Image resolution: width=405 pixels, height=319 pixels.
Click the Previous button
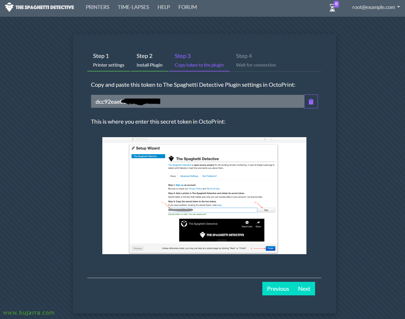click(x=278, y=289)
